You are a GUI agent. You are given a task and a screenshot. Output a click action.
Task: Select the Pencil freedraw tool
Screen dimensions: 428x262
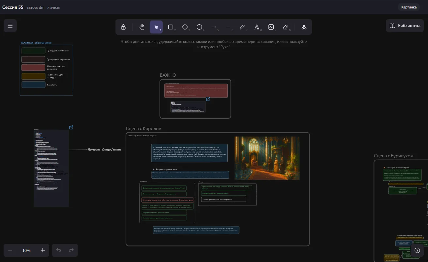242,27
